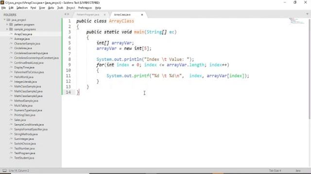The width and height of the screenshot is (311, 174).
Task: Open SwitchChoice.java from the sidebar
Action: (25, 144)
